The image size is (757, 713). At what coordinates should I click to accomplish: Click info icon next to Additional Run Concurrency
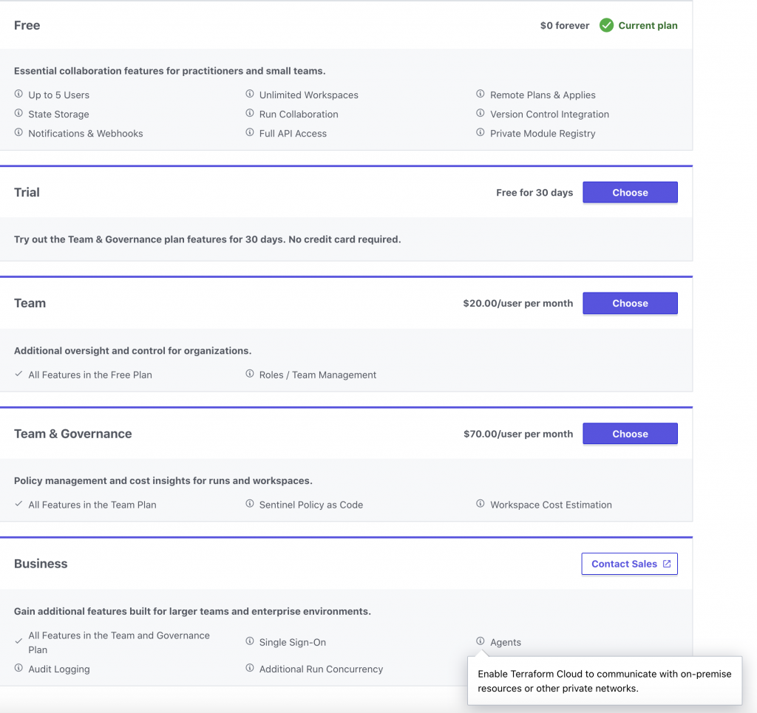(250, 669)
